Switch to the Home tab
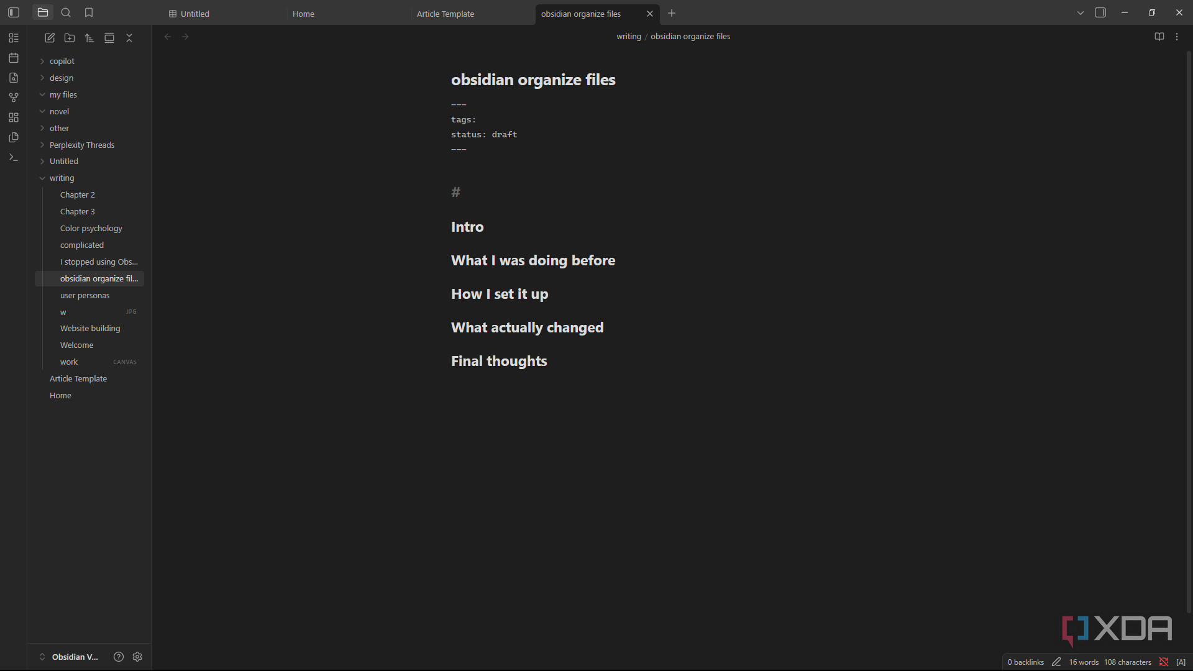The height and width of the screenshot is (671, 1193). click(x=348, y=14)
